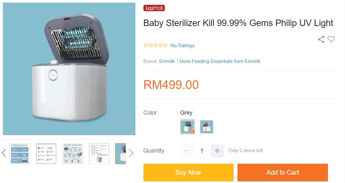Open the No Ratings link
Viewport: 345px width, 183px height.
[x=182, y=46]
